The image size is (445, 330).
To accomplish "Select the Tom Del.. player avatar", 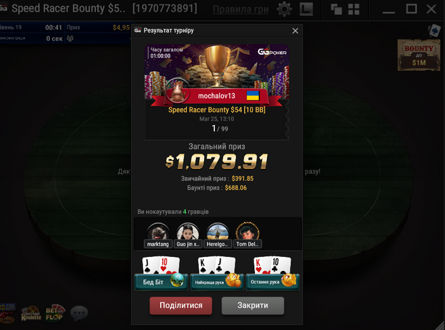I will click(x=247, y=235).
